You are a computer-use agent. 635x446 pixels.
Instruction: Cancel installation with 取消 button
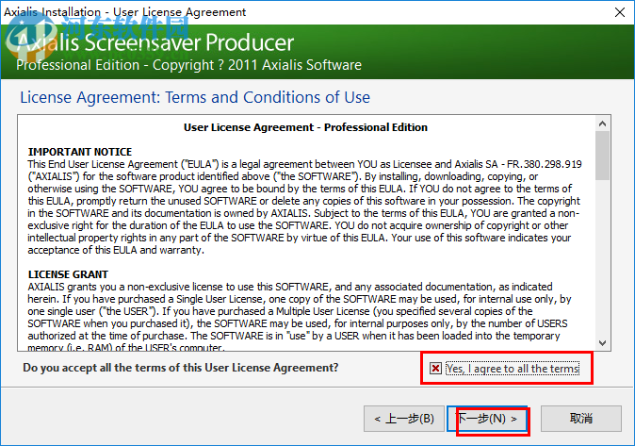(581, 419)
